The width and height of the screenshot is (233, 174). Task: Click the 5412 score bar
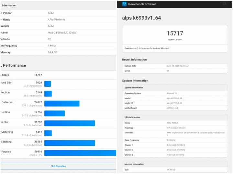(48, 133)
